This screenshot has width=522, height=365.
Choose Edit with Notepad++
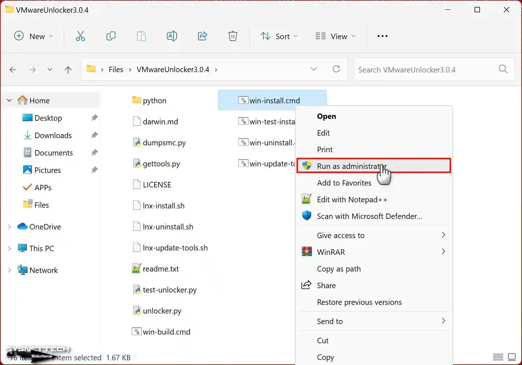click(x=374, y=200)
